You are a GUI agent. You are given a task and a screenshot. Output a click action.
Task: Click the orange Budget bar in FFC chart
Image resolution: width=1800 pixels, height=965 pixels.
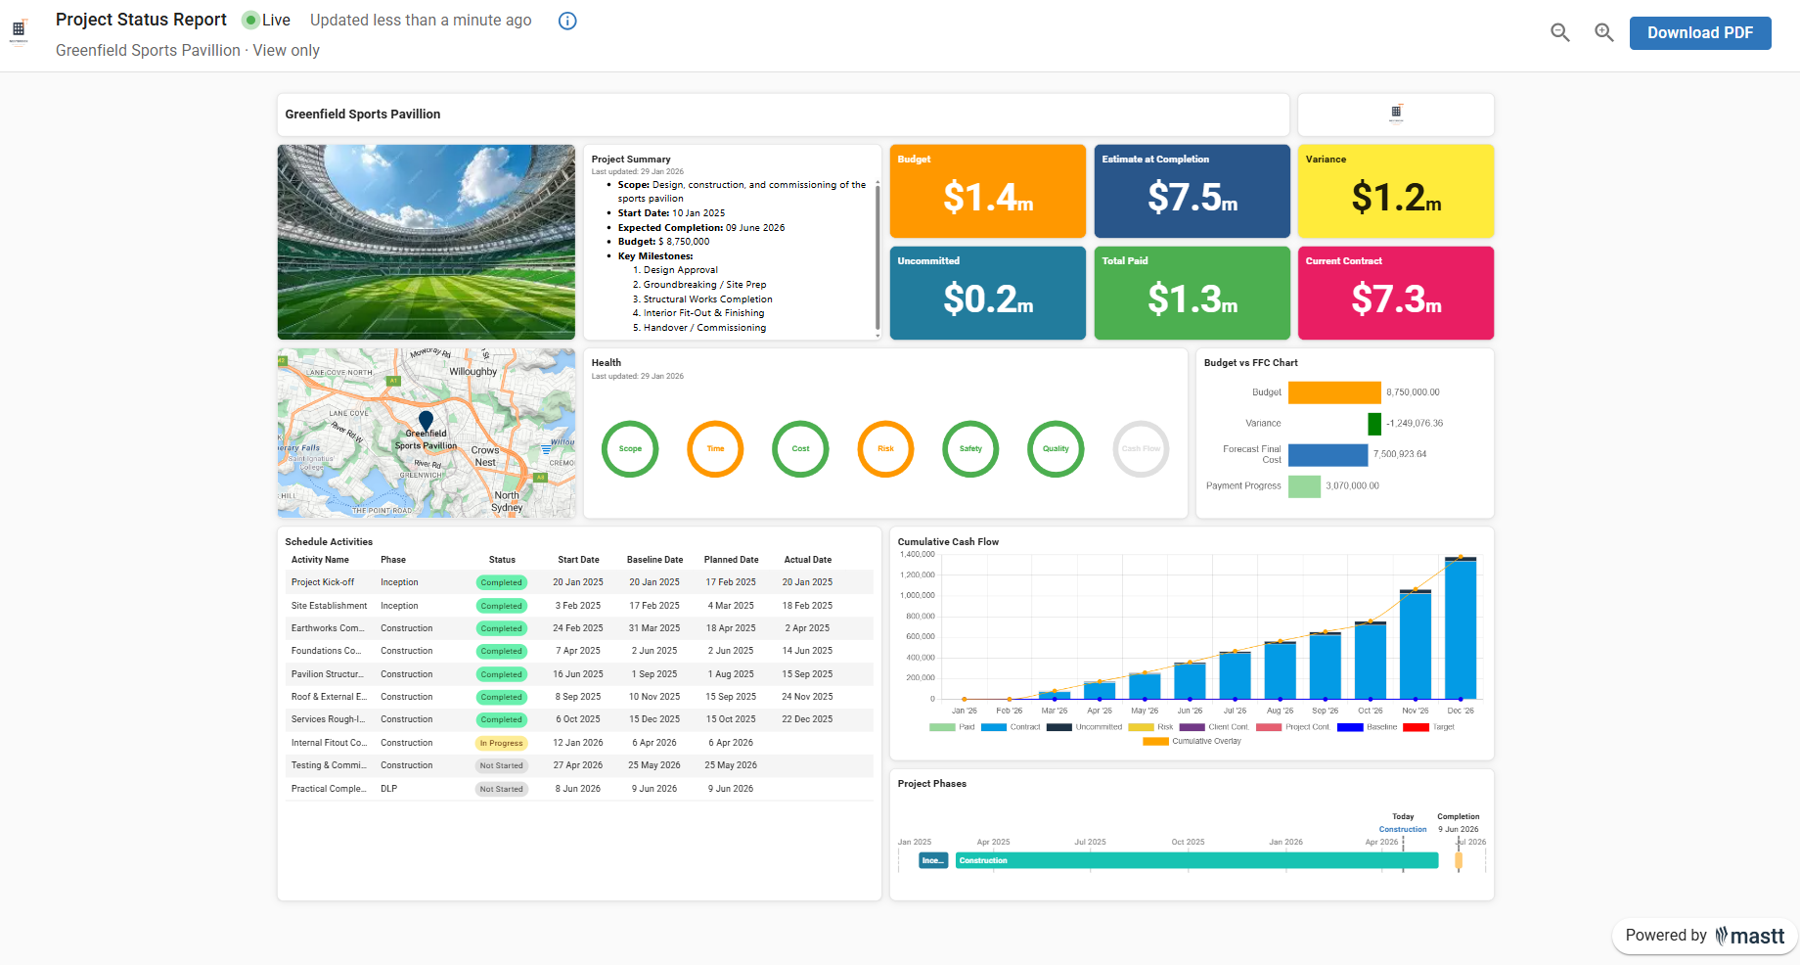coord(1334,392)
